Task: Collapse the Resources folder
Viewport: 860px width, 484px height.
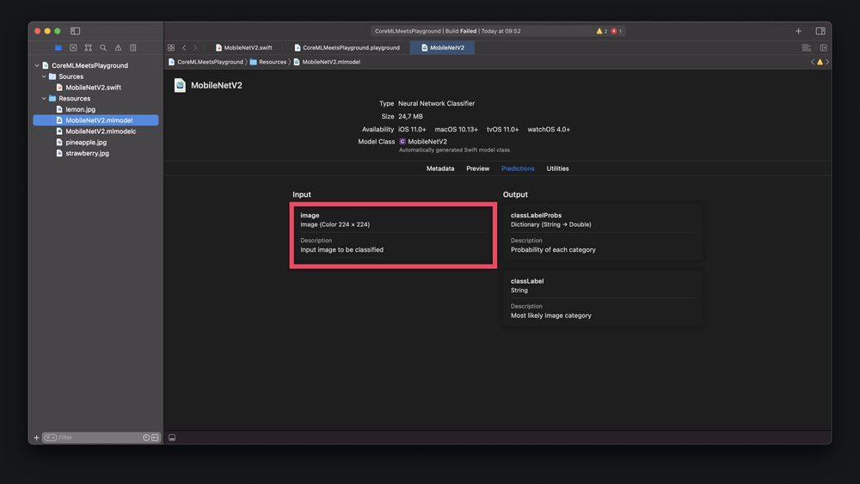Action: [x=44, y=99]
